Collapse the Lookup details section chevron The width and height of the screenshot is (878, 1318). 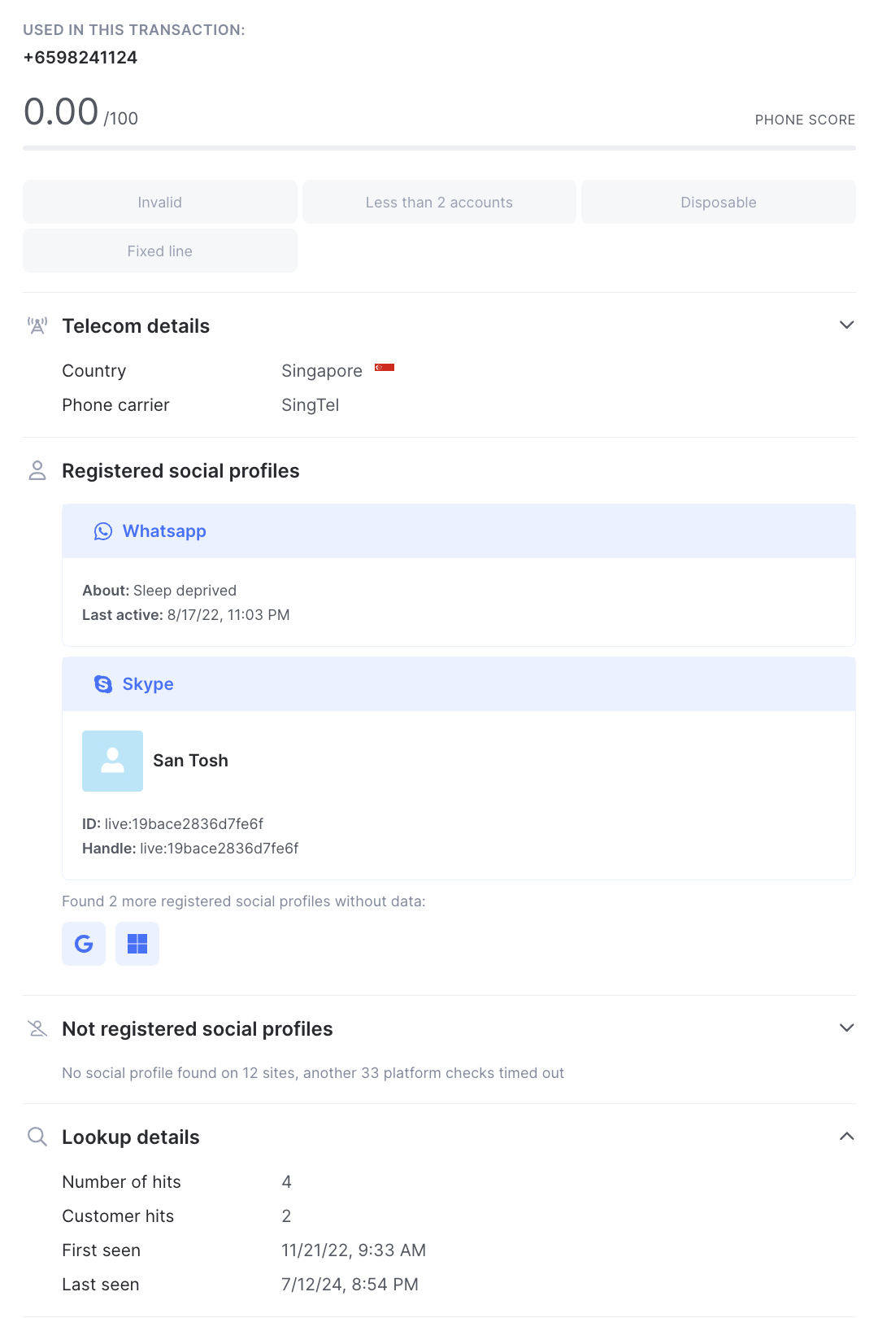pos(846,1137)
